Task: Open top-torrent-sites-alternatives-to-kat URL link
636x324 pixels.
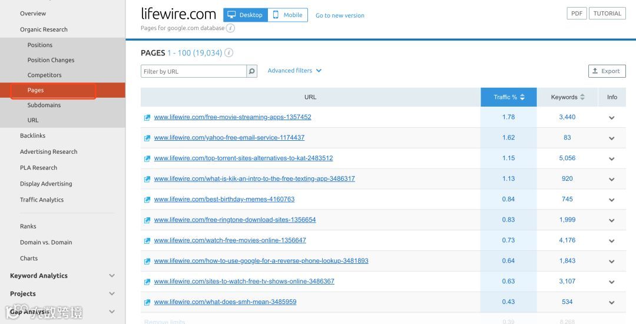Action: point(243,158)
